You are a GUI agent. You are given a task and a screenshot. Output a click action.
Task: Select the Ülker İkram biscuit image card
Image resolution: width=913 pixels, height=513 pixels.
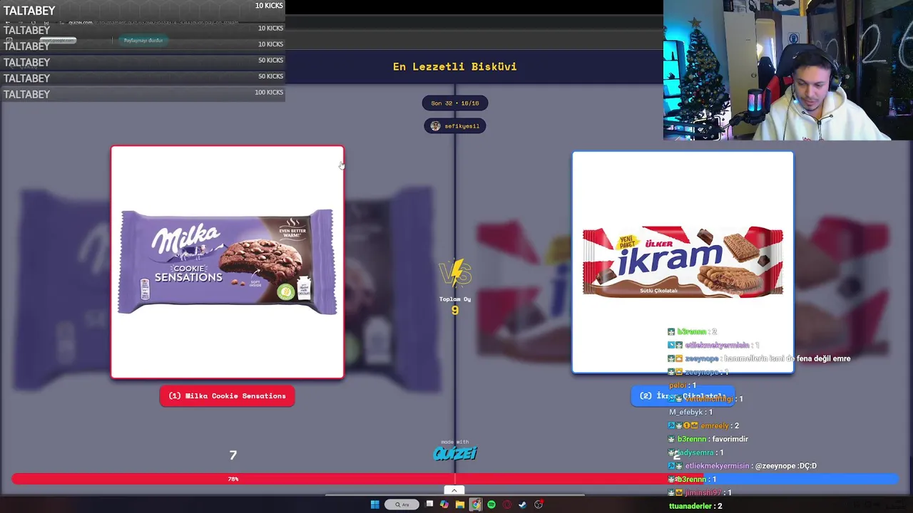point(683,262)
